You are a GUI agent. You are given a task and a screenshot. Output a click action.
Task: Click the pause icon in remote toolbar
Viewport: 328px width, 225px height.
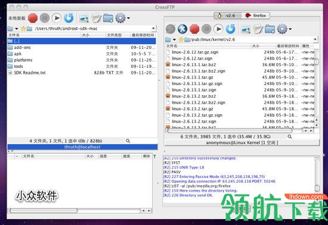[206, 29]
